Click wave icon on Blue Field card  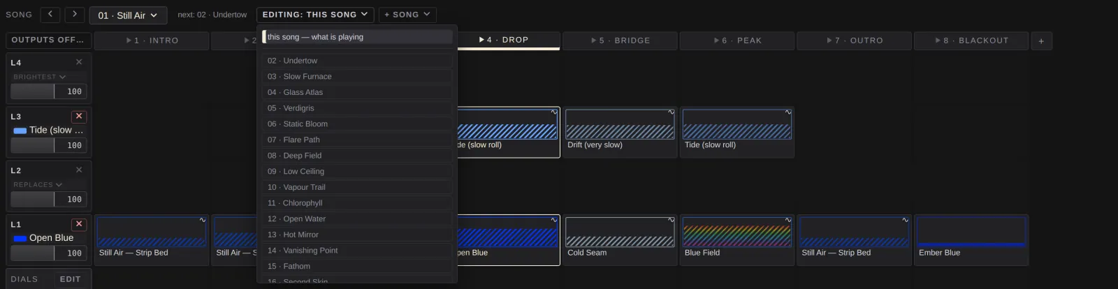coord(788,220)
